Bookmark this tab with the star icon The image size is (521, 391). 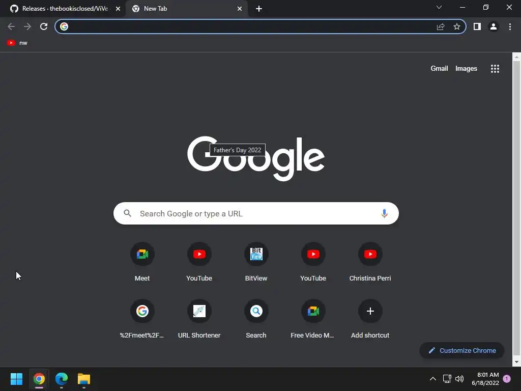coord(457,26)
